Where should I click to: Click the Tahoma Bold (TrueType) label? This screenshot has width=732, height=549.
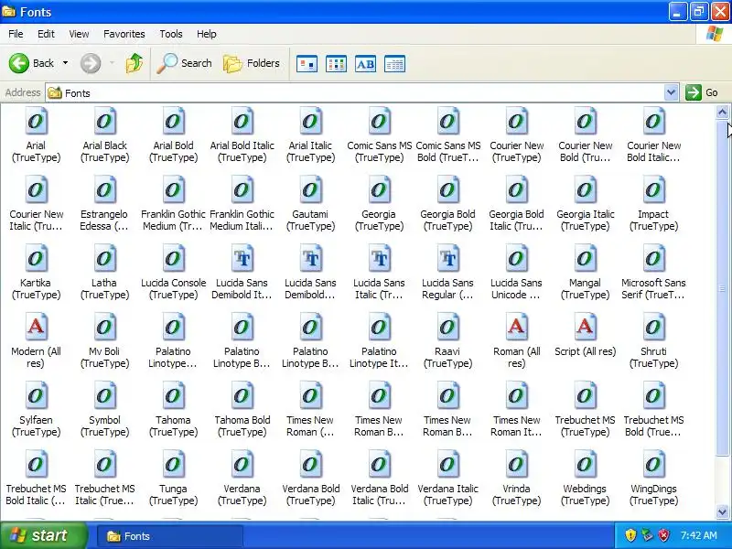pyautogui.click(x=242, y=425)
